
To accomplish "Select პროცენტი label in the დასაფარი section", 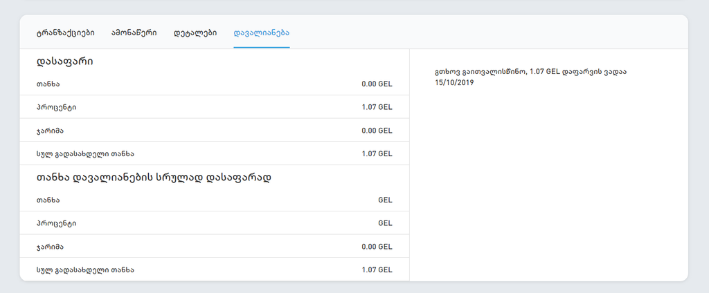I will coord(57,107).
